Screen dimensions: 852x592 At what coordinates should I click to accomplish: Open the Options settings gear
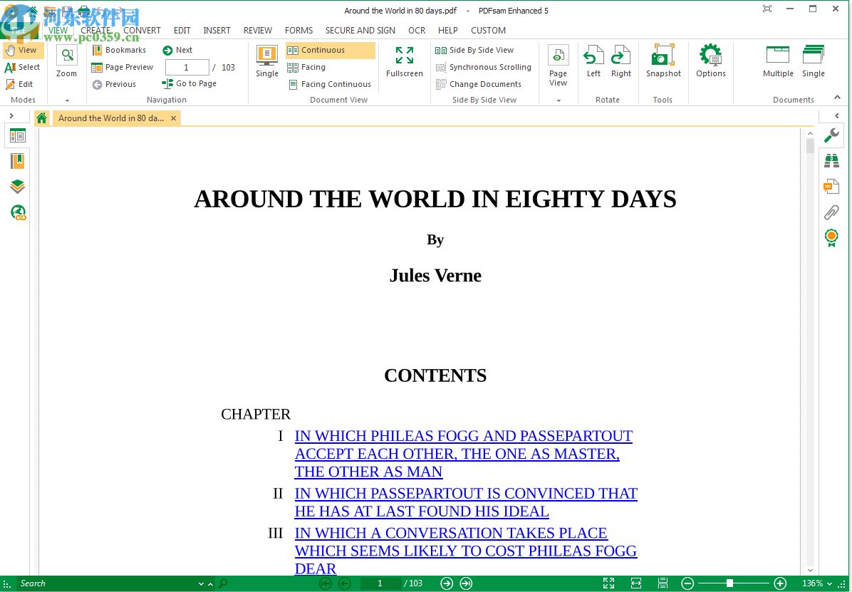[710, 61]
